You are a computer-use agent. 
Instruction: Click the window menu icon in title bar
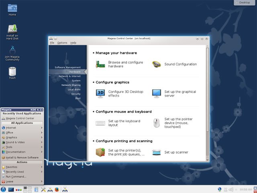point(51,39)
